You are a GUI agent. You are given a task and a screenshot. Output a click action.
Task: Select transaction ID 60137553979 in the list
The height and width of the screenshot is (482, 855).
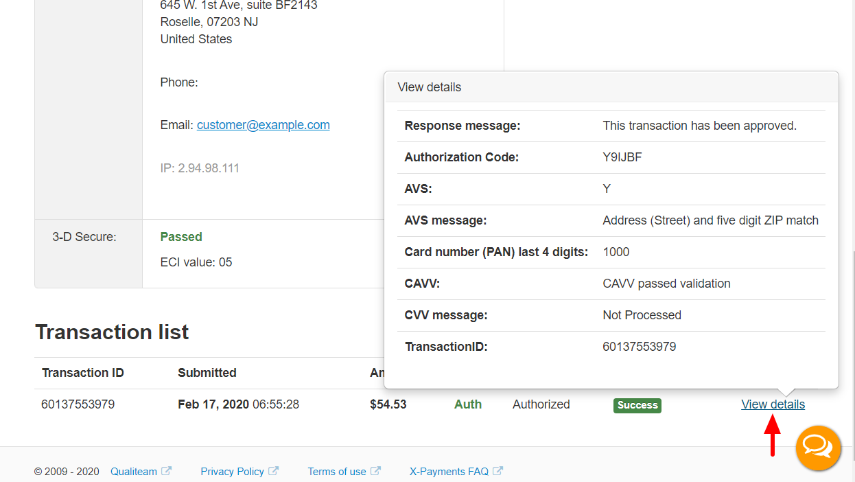pyautogui.click(x=78, y=404)
